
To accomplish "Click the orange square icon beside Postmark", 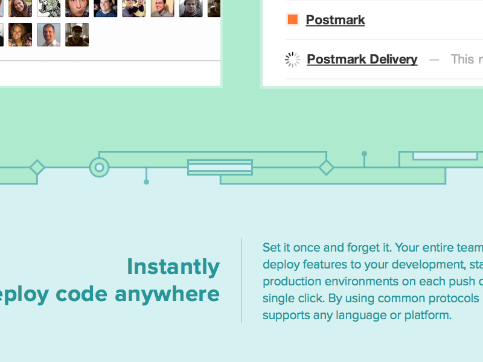I will (x=293, y=20).
